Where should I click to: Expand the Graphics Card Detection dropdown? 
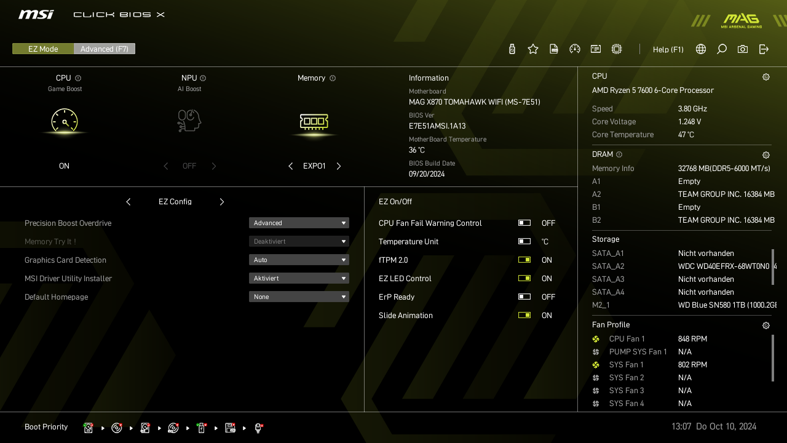coord(299,260)
